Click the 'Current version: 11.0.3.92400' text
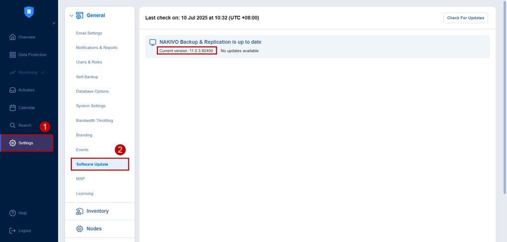The image size is (507, 242). (x=186, y=51)
